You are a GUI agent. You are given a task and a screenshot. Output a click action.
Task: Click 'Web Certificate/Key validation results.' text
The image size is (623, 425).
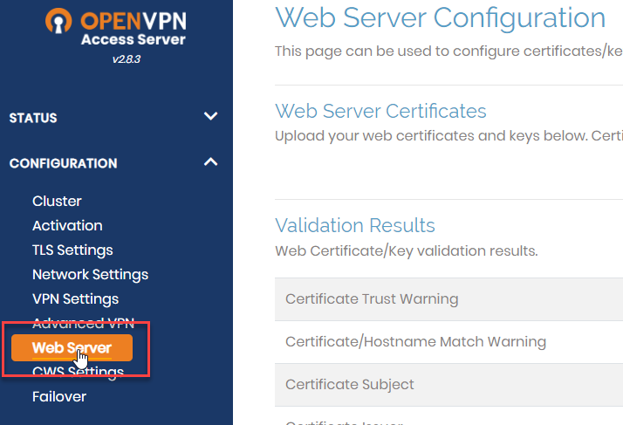click(x=406, y=251)
